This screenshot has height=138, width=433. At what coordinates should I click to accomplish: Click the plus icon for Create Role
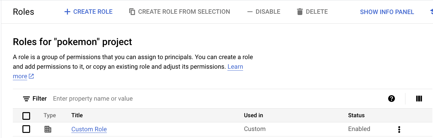pyautogui.click(x=67, y=12)
